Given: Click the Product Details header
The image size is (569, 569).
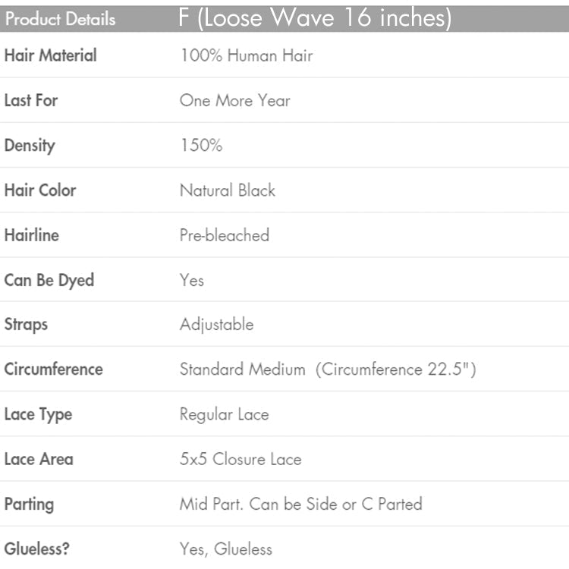Looking at the screenshot, I should pos(60,19).
